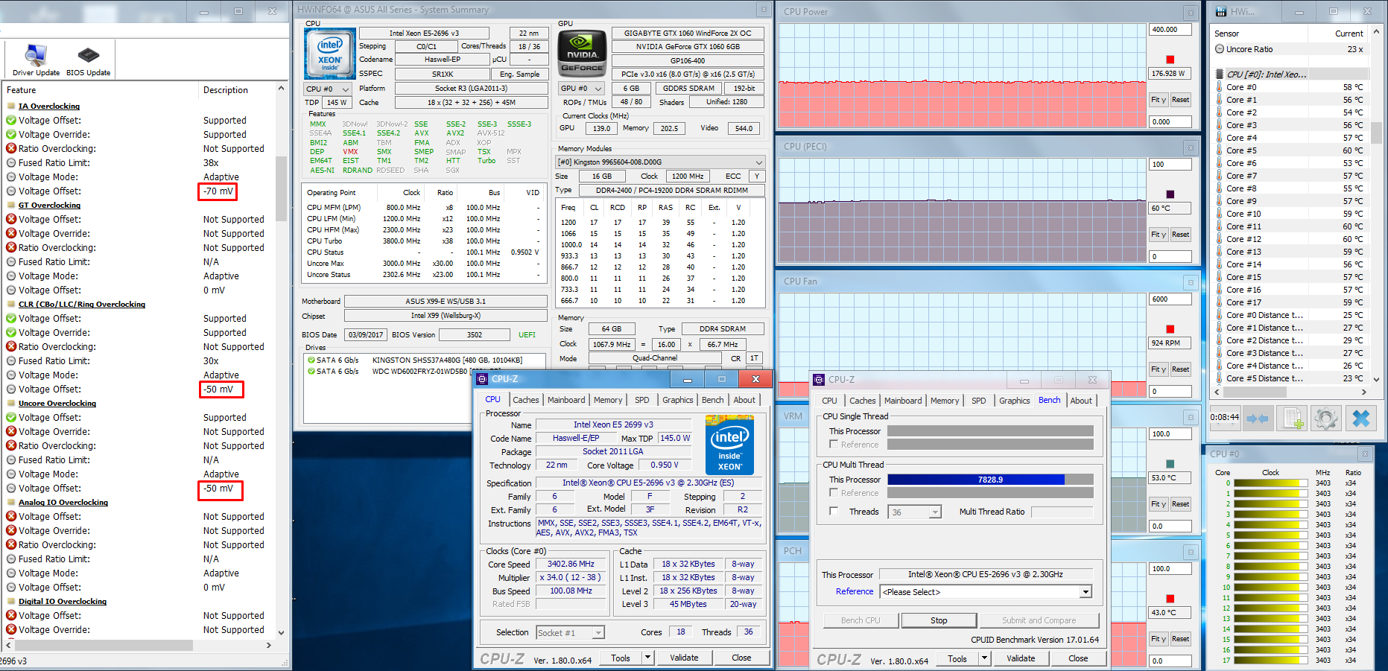Click the BIOS Update chip icon

[88, 57]
